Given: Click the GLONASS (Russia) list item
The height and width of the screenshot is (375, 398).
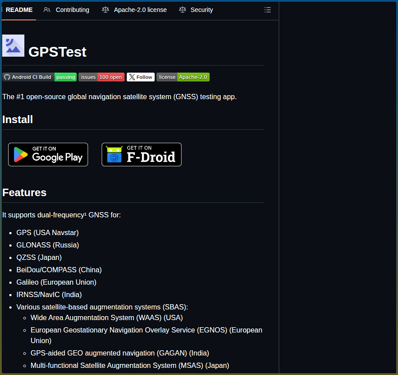Looking at the screenshot, I should tap(48, 245).
